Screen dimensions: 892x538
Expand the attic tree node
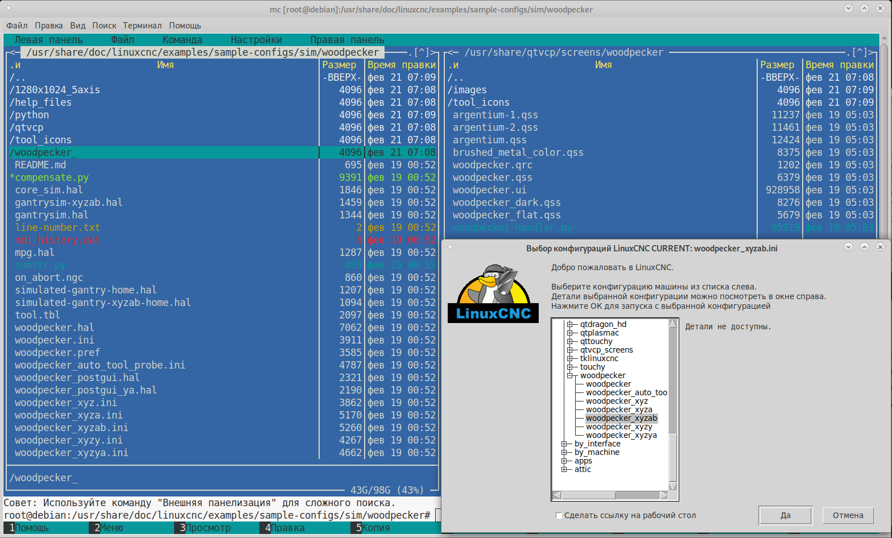pos(564,469)
